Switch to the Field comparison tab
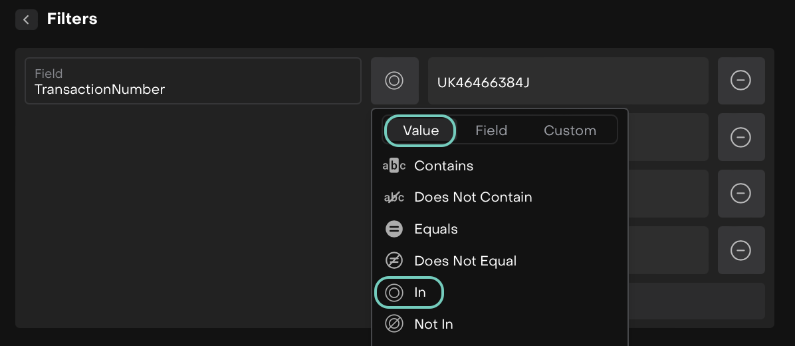 pyautogui.click(x=491, y=130)
